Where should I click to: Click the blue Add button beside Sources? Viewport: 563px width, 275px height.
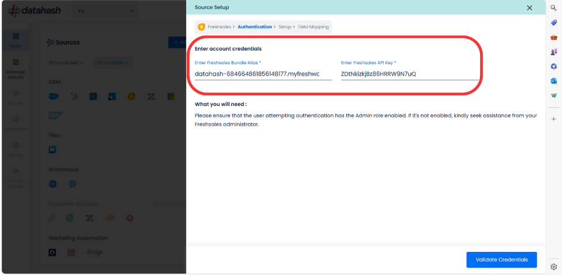pyautogui.click(x=177, y=42)
